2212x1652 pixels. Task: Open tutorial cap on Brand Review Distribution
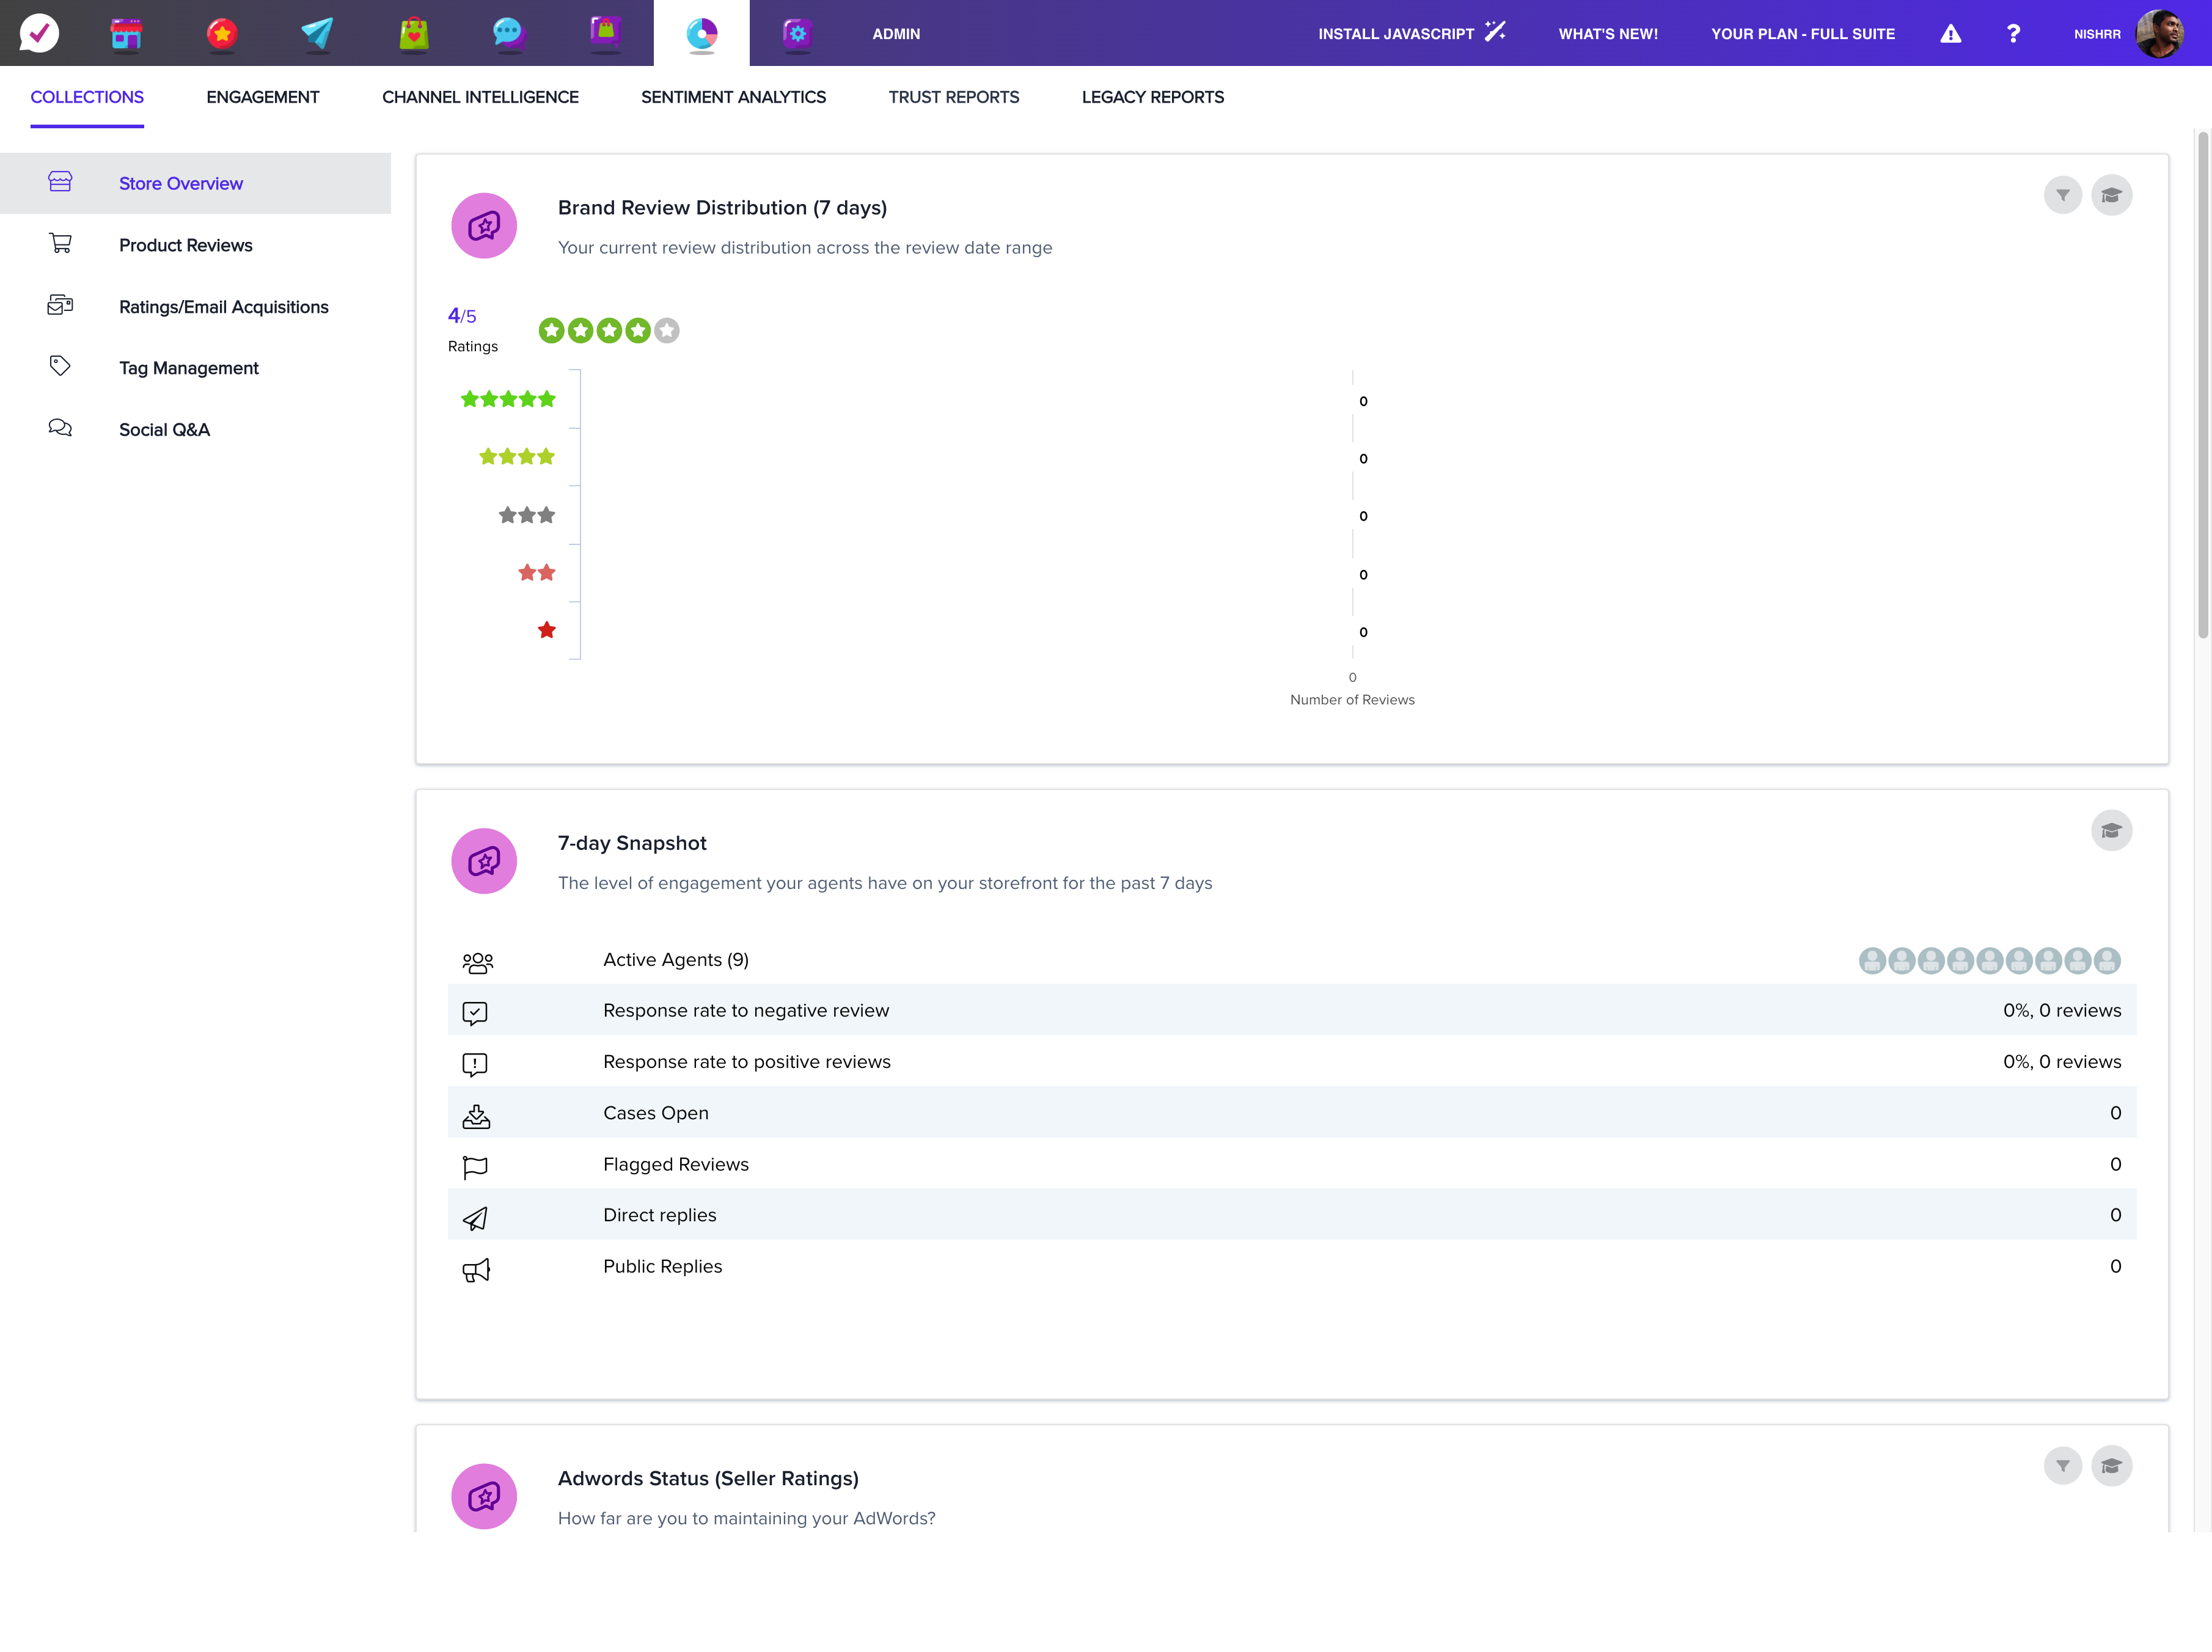[2111, 195]
